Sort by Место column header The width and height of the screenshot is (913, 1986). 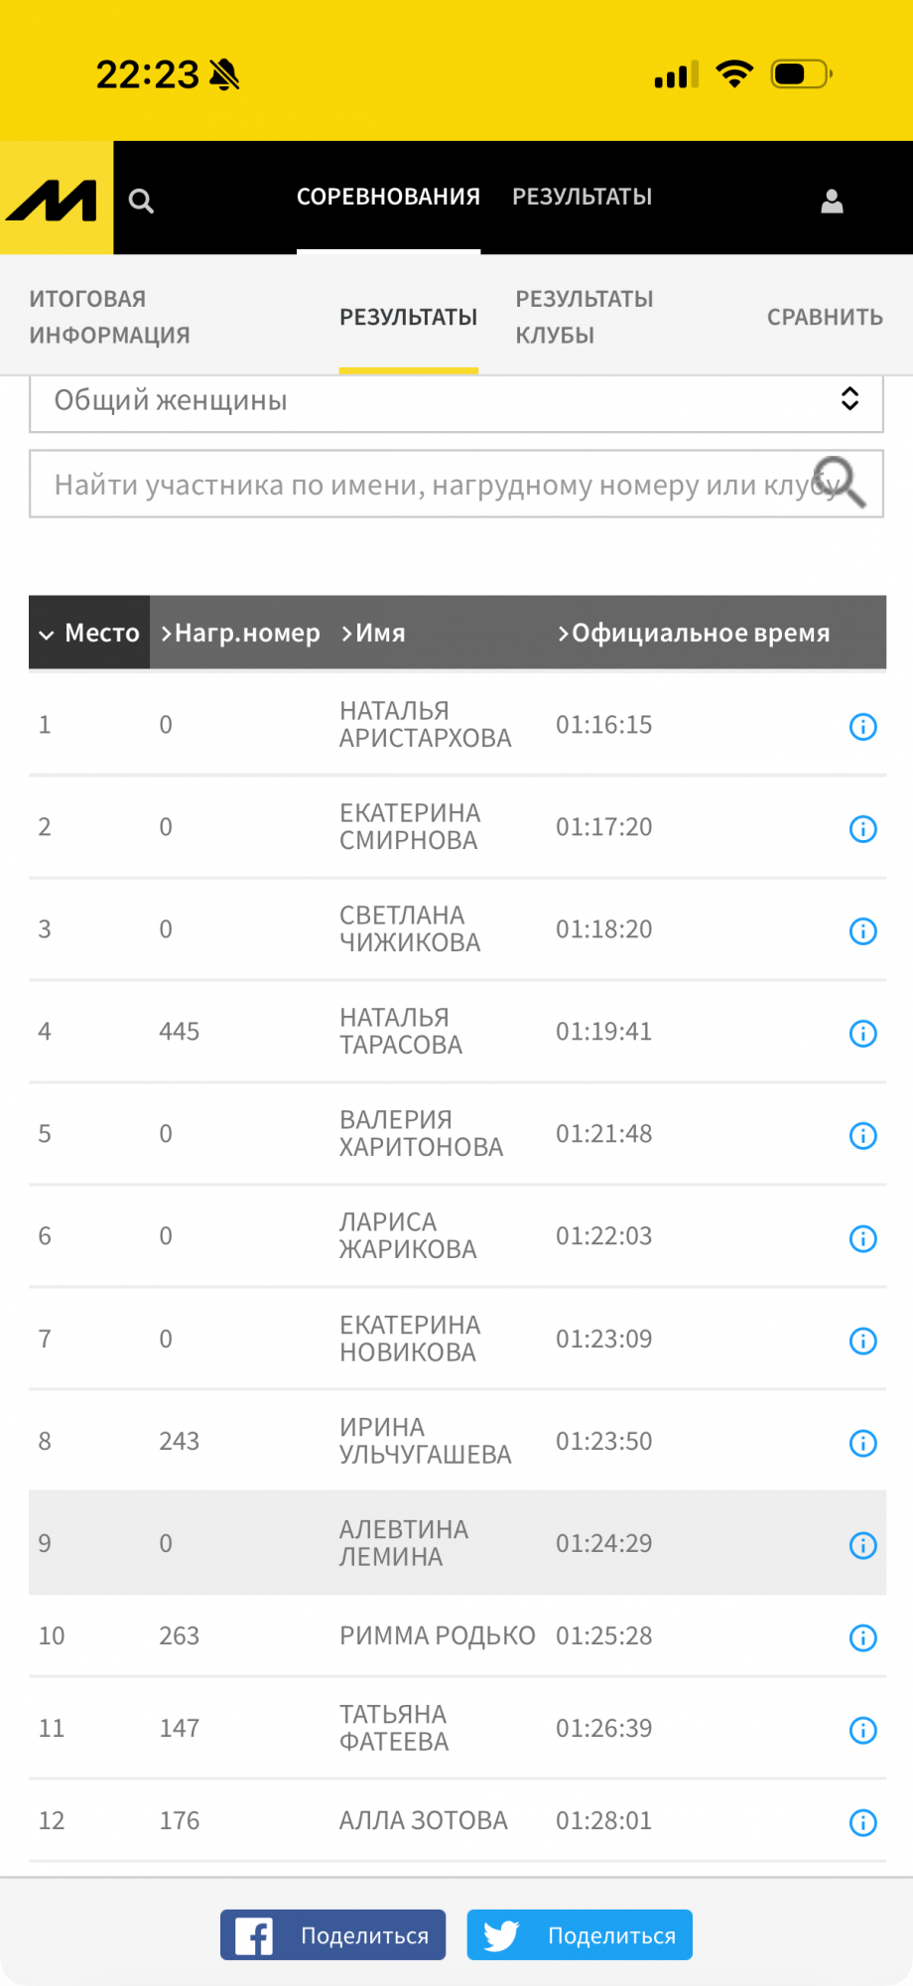point(89,633)
